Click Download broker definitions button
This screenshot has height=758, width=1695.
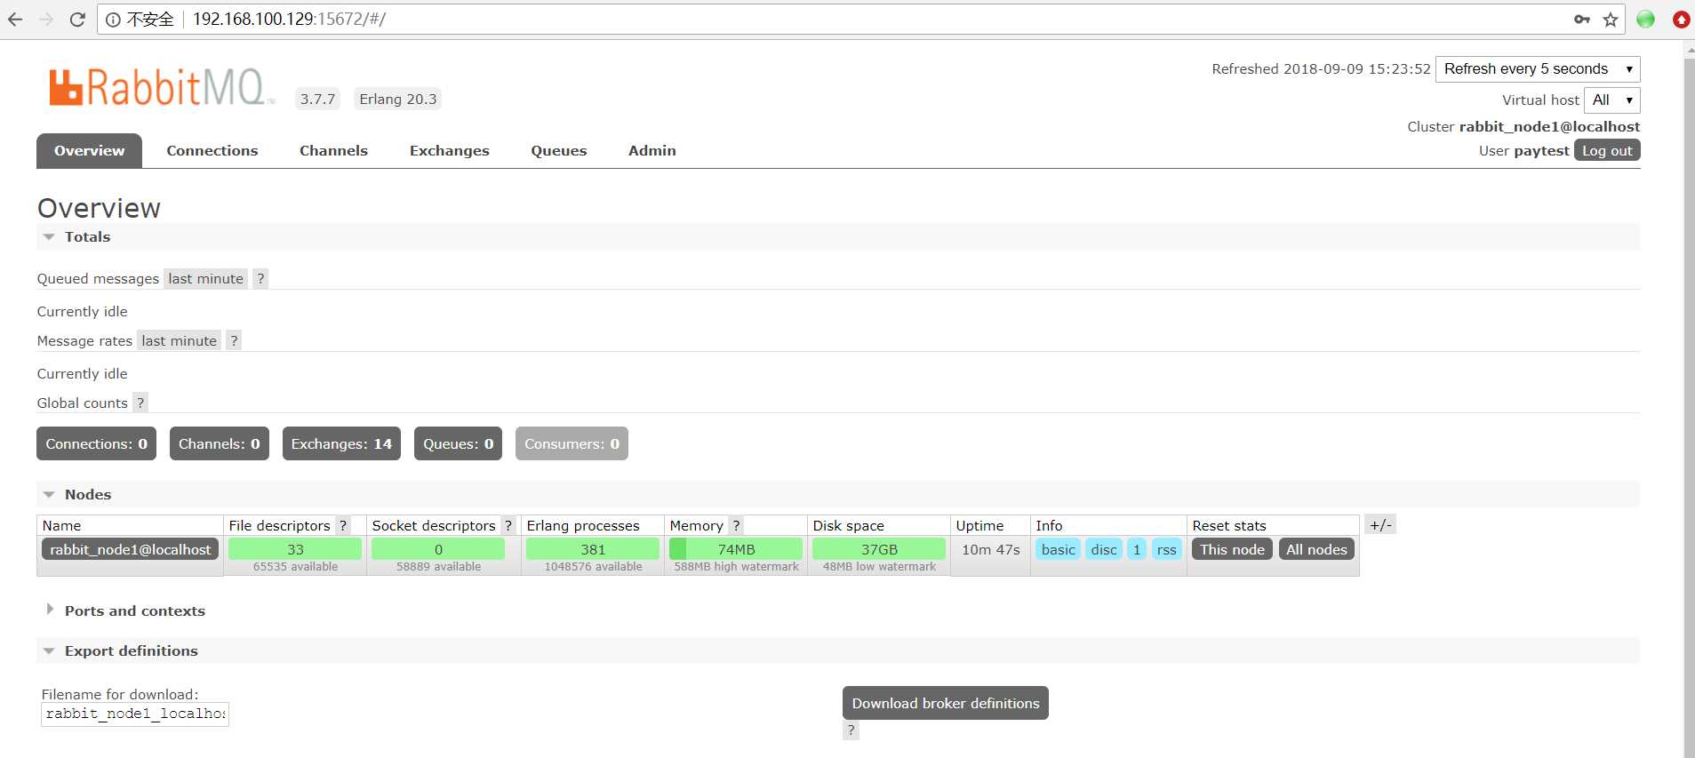click(946, 703)
